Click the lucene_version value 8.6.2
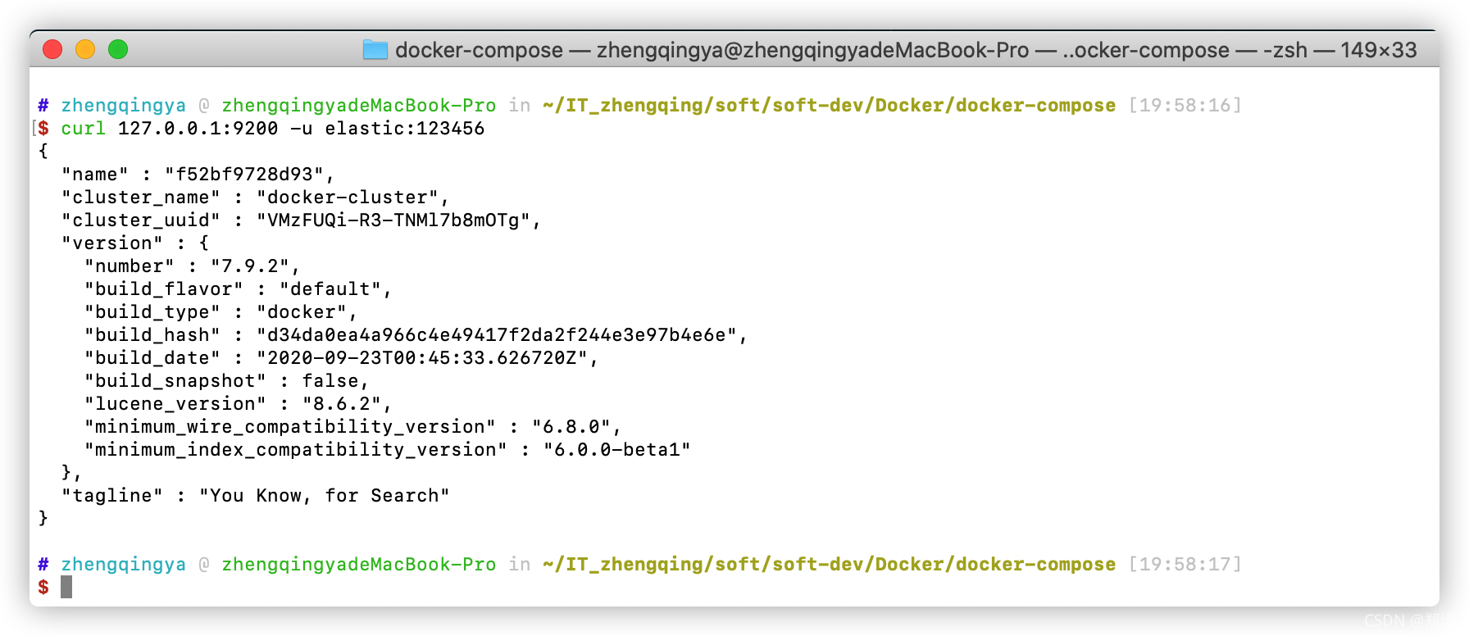The width and height of the screenshot is (1469, 636). [x=342, y=404]
